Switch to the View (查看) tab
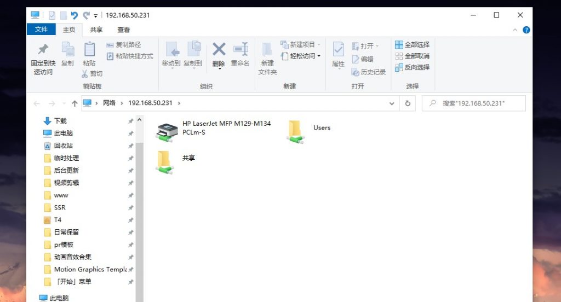Screen dimensions: 561x302 (123, 30)
